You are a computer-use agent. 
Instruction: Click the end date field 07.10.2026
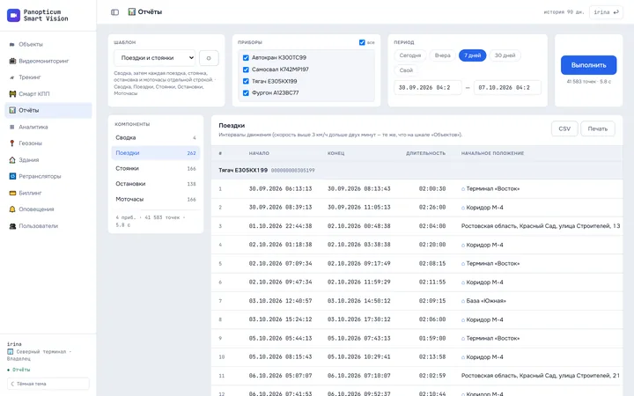pyautogui.click(x=507, y=88)
